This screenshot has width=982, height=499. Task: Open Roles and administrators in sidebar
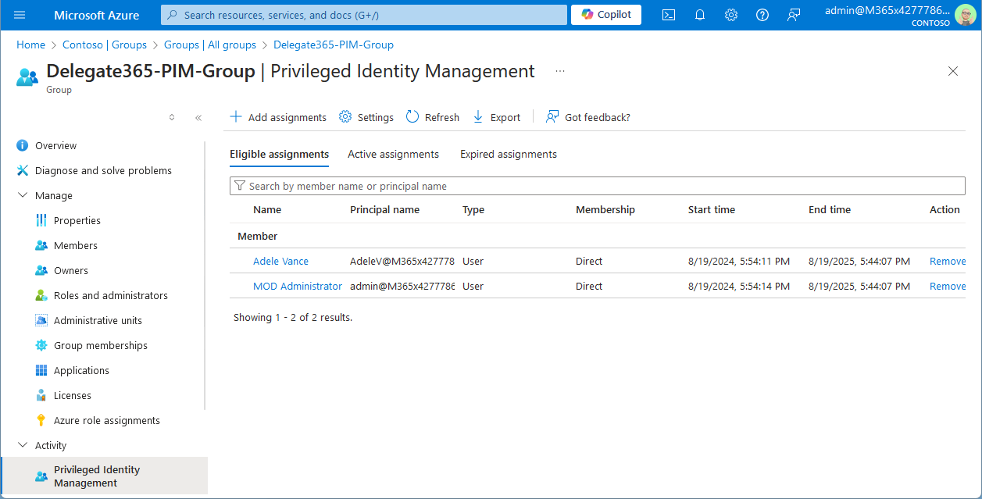(x=110, y=295)
